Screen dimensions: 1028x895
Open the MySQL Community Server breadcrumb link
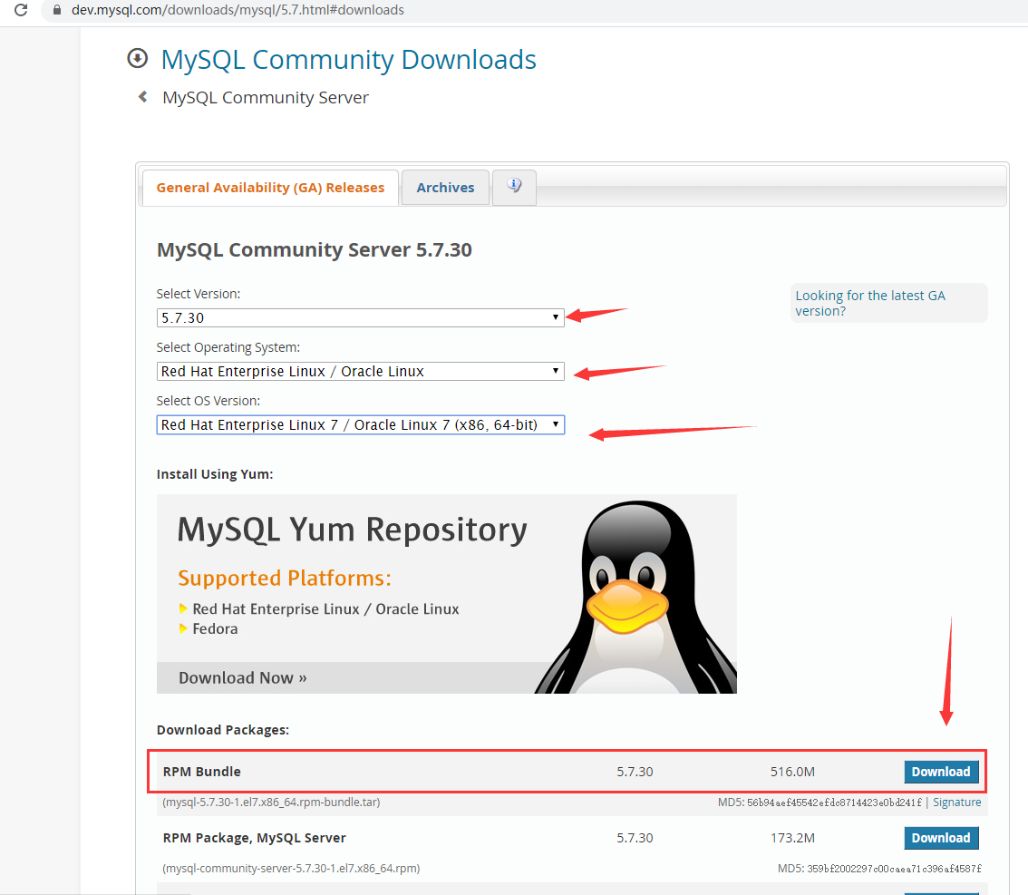click(x=266, y=98)
